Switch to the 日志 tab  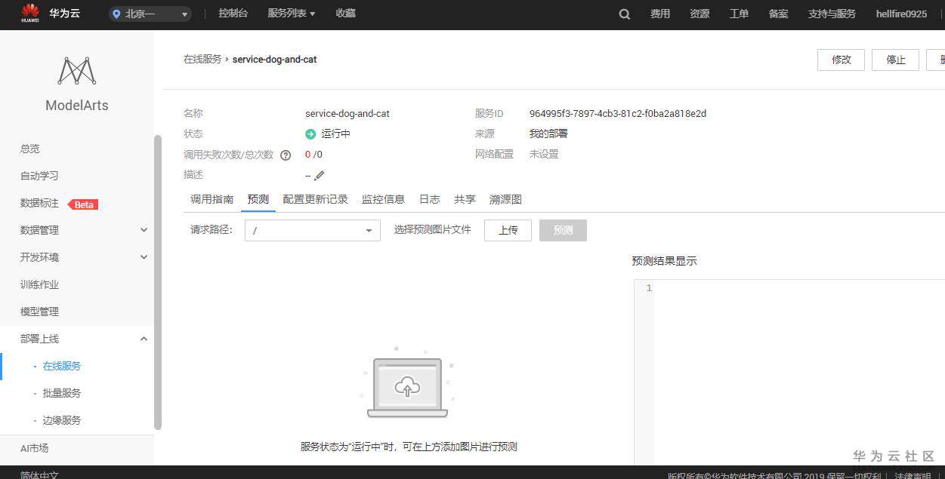click(x=429, y=199)
